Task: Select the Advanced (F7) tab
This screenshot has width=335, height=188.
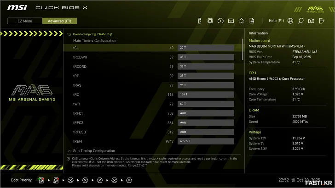Action: [x=60, y=21]
